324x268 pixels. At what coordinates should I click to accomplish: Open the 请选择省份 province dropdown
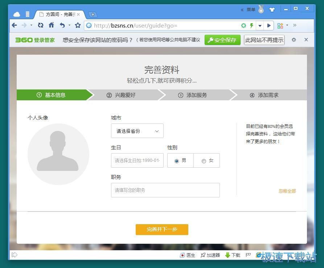coord(137,131)
